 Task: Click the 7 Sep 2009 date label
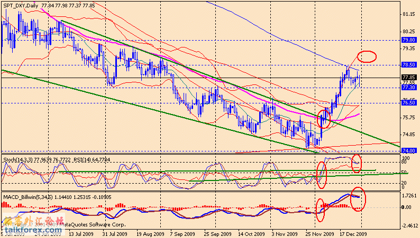coord(182,234)
